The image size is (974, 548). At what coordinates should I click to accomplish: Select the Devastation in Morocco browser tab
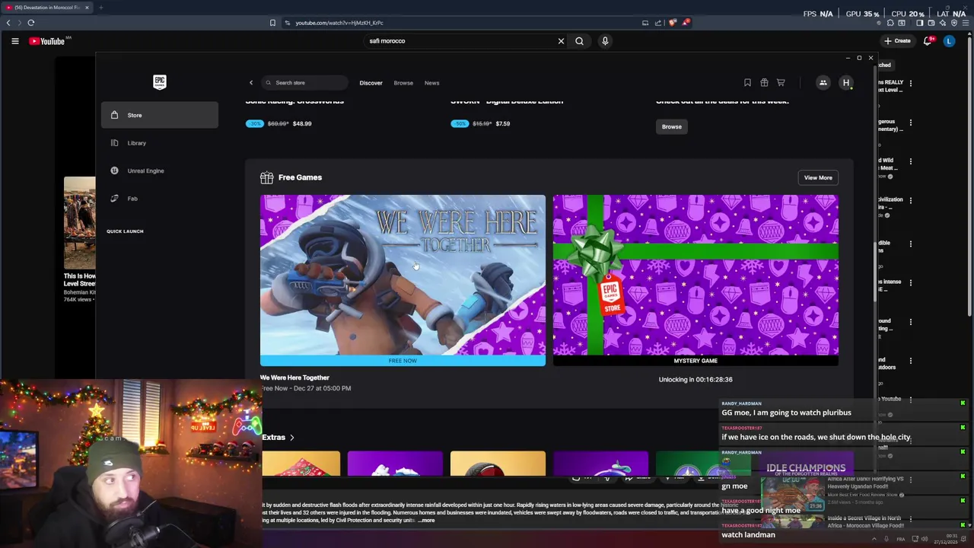(46, 8)
